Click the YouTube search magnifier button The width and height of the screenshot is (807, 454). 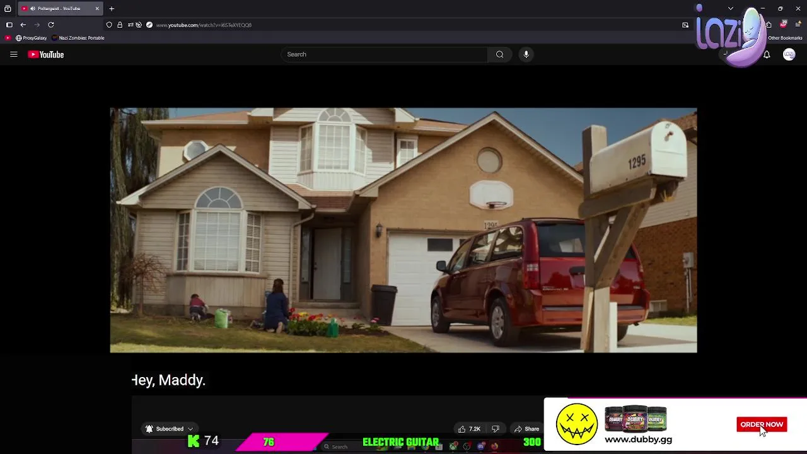tap(499, 54)
